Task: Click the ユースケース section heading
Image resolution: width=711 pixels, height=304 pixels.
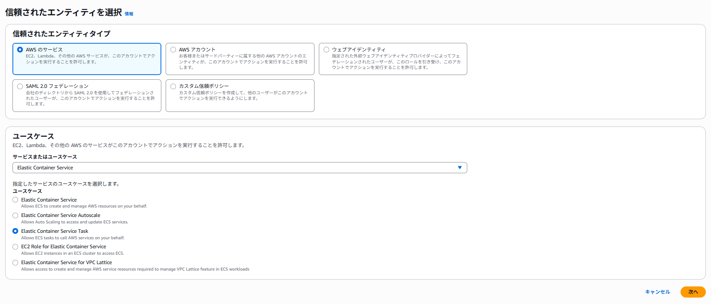Action: tap(33, 136)
